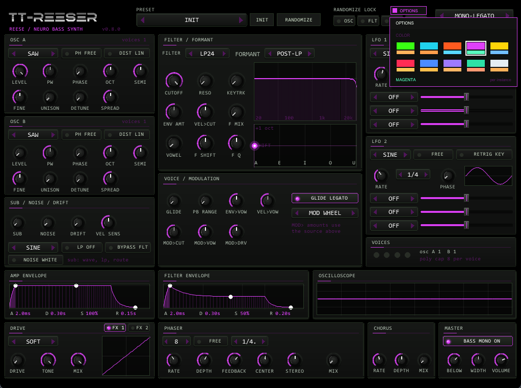Screen dimensions: 521x388
Task: Click the right arrow of LP24 filter type
Action: coord(224,53)
